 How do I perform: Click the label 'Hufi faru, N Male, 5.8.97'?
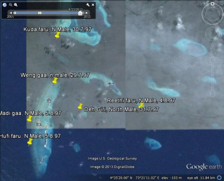tap(30, 136)
